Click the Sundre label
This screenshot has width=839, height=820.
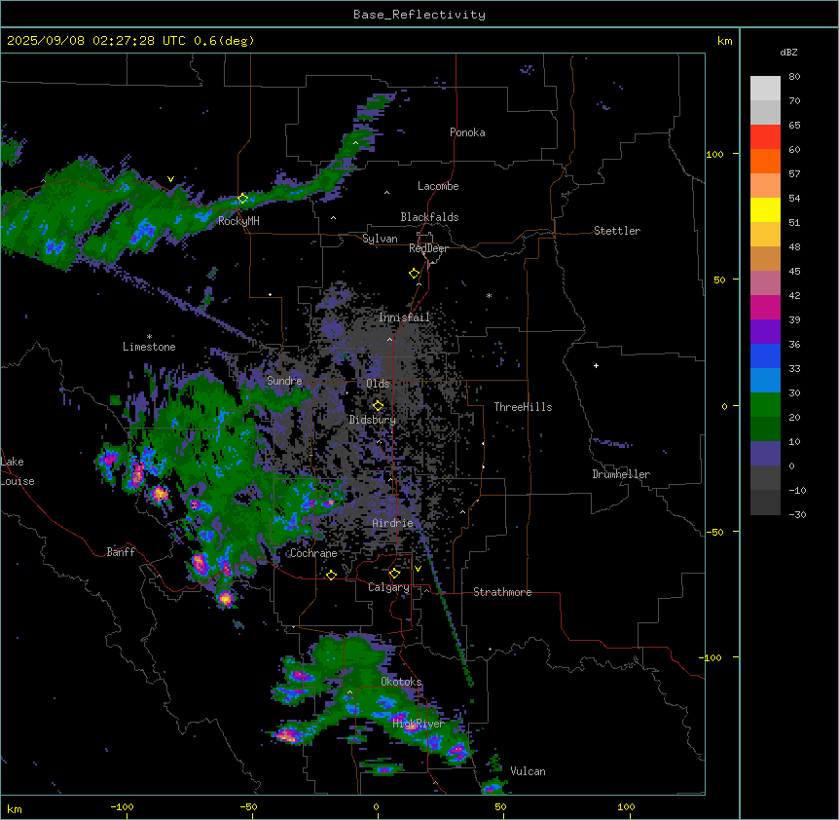click(x=284, y=381)
